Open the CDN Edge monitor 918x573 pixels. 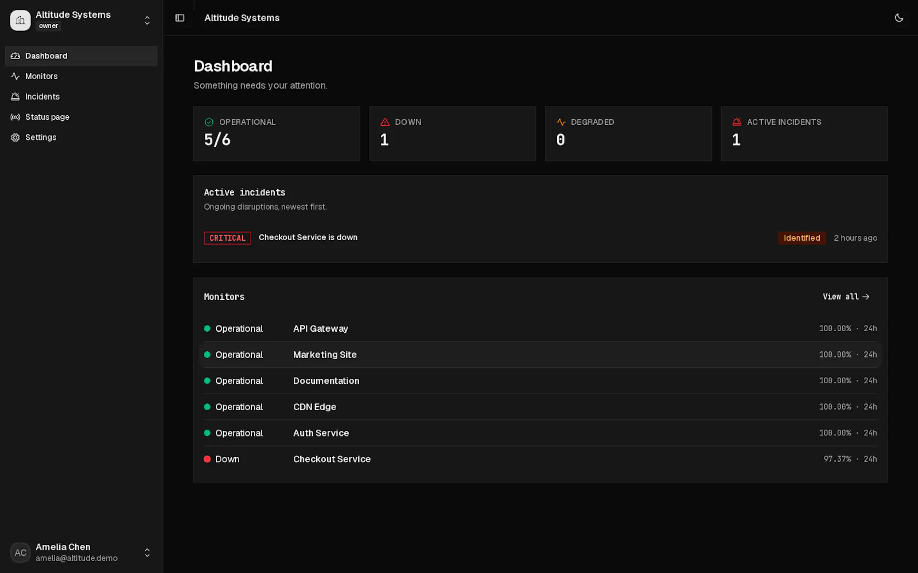click(540, 407)
